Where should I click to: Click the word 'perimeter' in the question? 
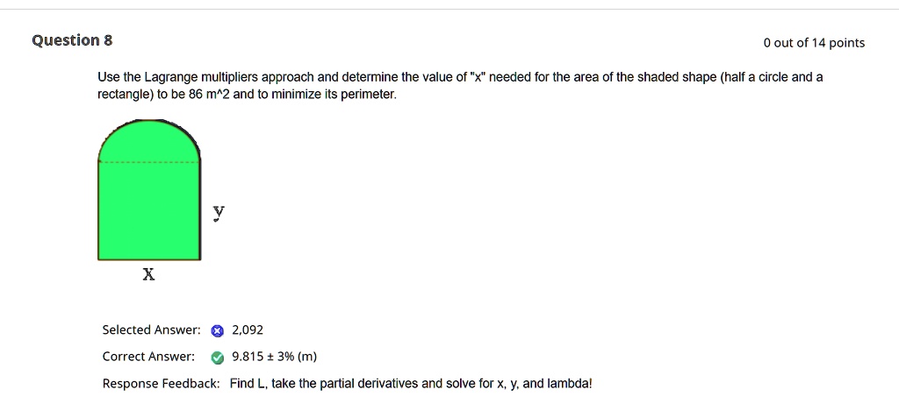[x=368, y=95]
